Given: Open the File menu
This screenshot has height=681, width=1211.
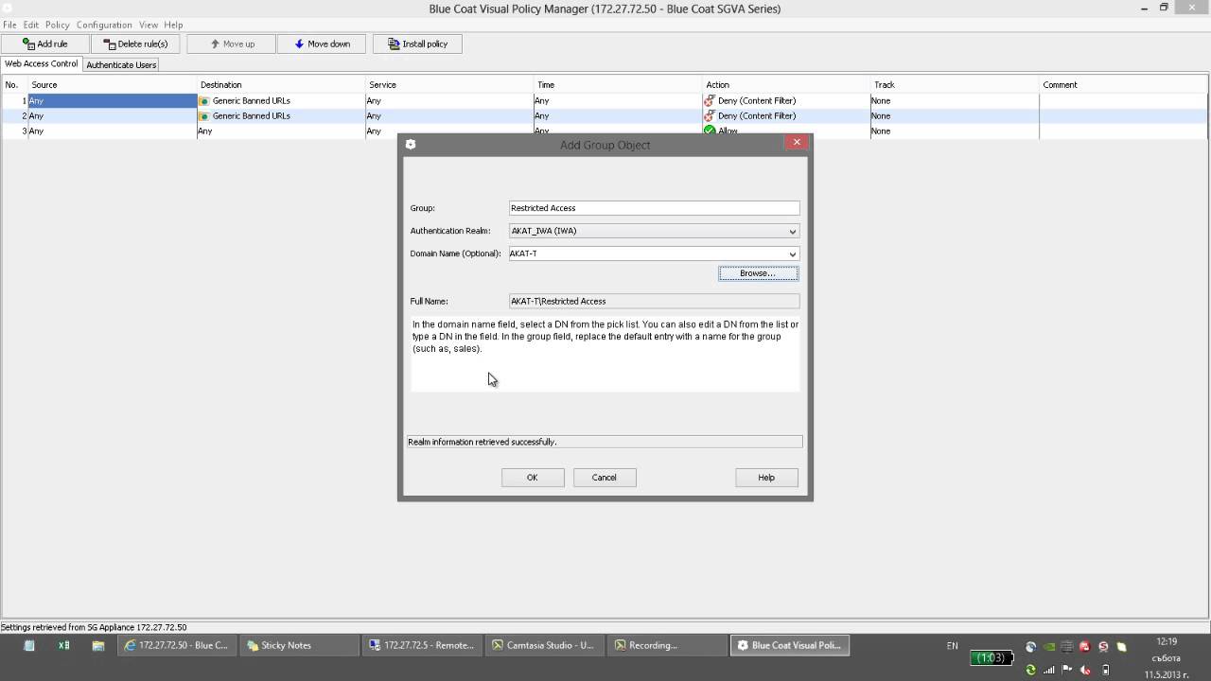Looking at the screenshot, I should (x=9, y=25).
